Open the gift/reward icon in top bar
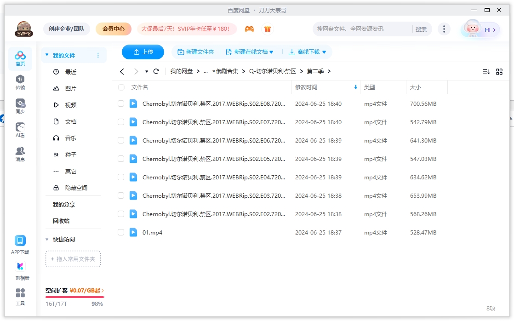Viewport: 514px width, 321px height. 268,29
